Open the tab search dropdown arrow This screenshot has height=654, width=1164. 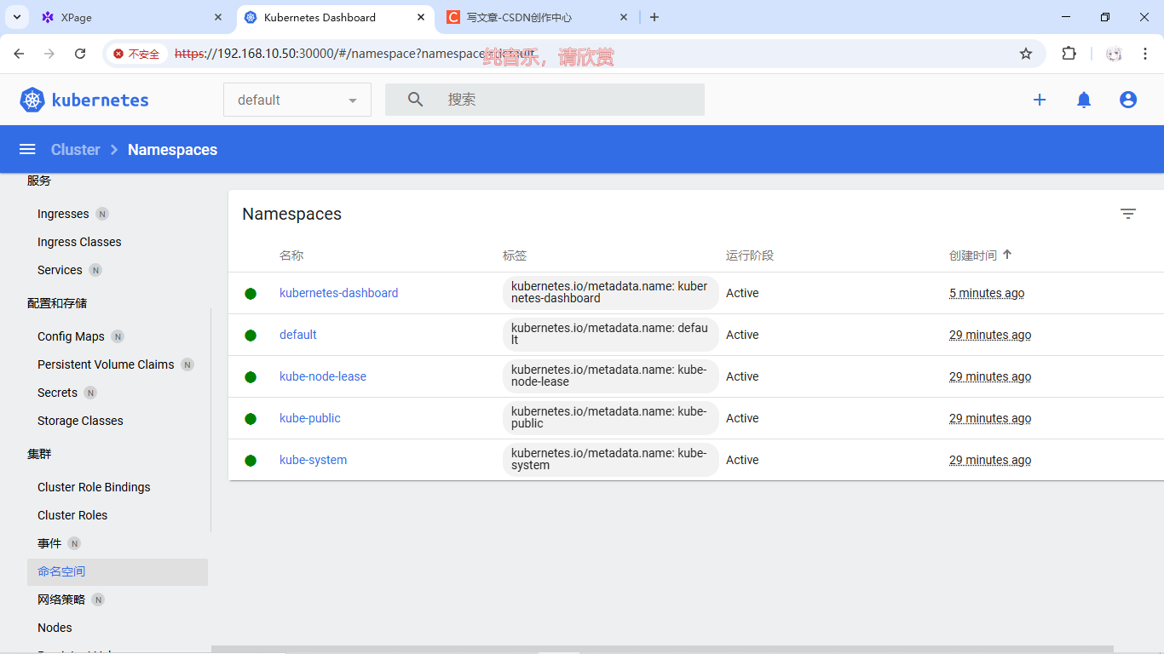[x=16, y=17]
